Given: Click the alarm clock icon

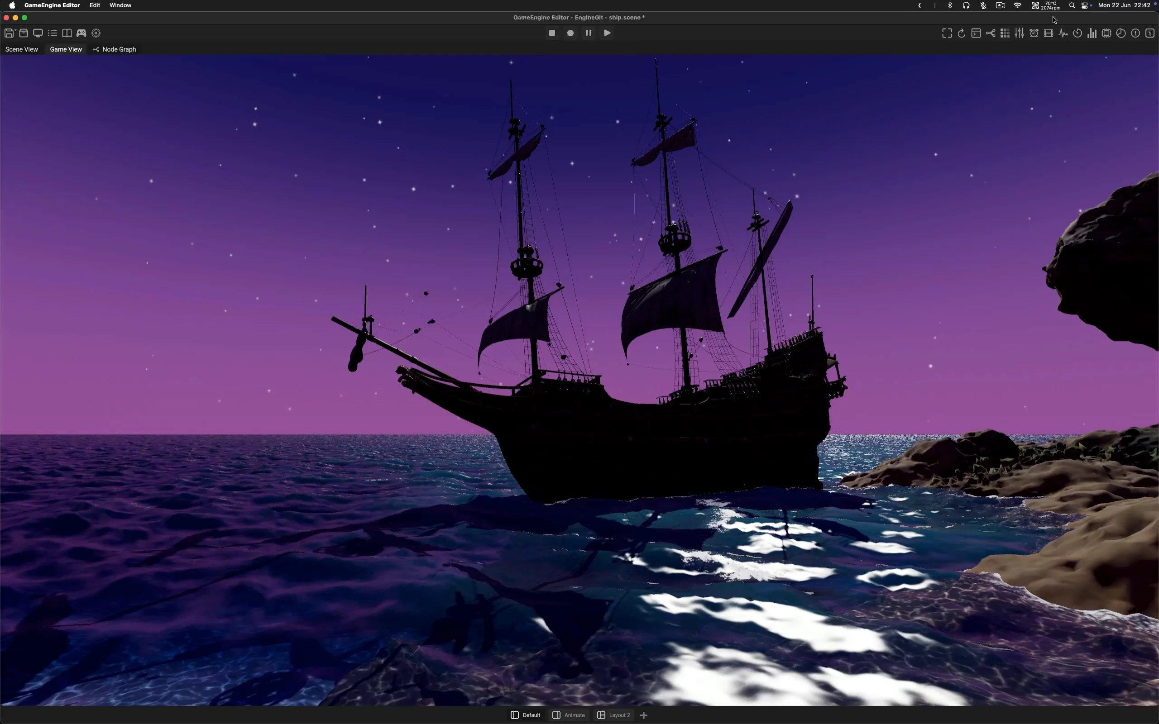Looking at the screenshot, I should coord(1034,33).
